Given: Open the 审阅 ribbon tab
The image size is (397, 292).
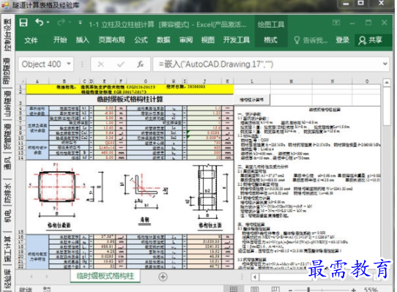Looking at the screenshot, I should point(186,40).
